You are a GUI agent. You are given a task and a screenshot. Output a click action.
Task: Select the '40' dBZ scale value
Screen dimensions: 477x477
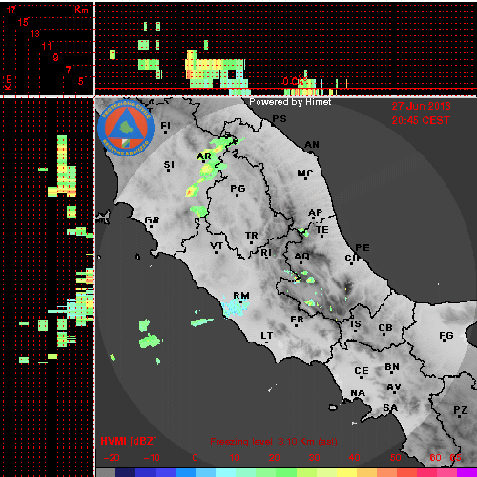point(354,458)
